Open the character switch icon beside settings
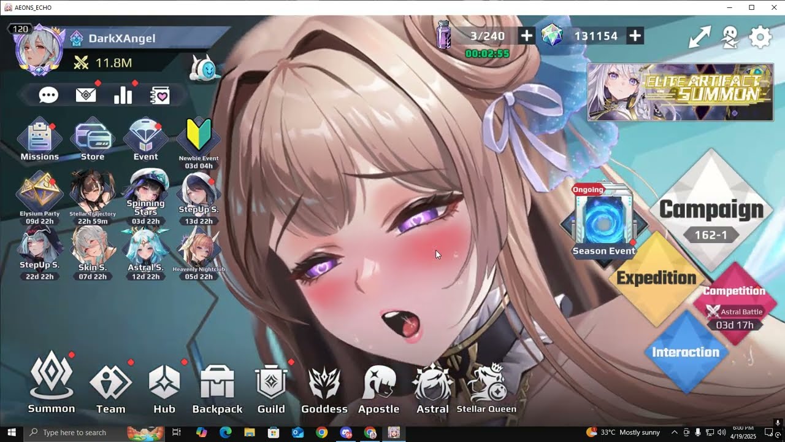The width and height of the screenshot is (785, 442). [x=730, y=37]
